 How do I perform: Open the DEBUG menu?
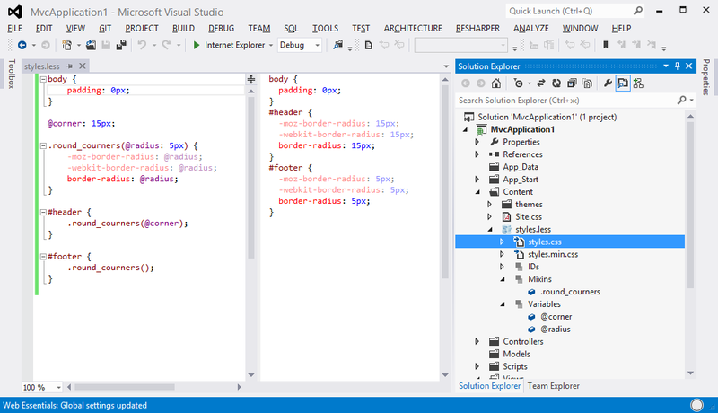coord(221,29)
